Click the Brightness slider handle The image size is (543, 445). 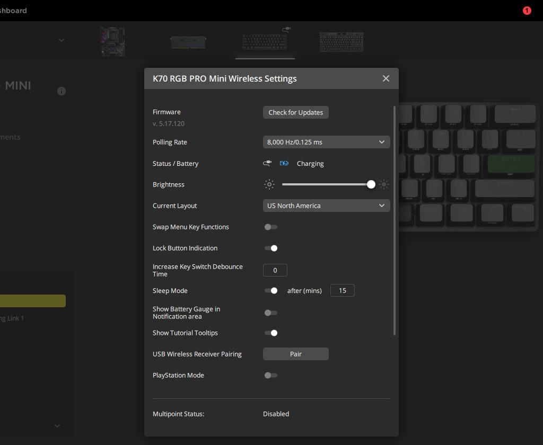click(371, 184)
